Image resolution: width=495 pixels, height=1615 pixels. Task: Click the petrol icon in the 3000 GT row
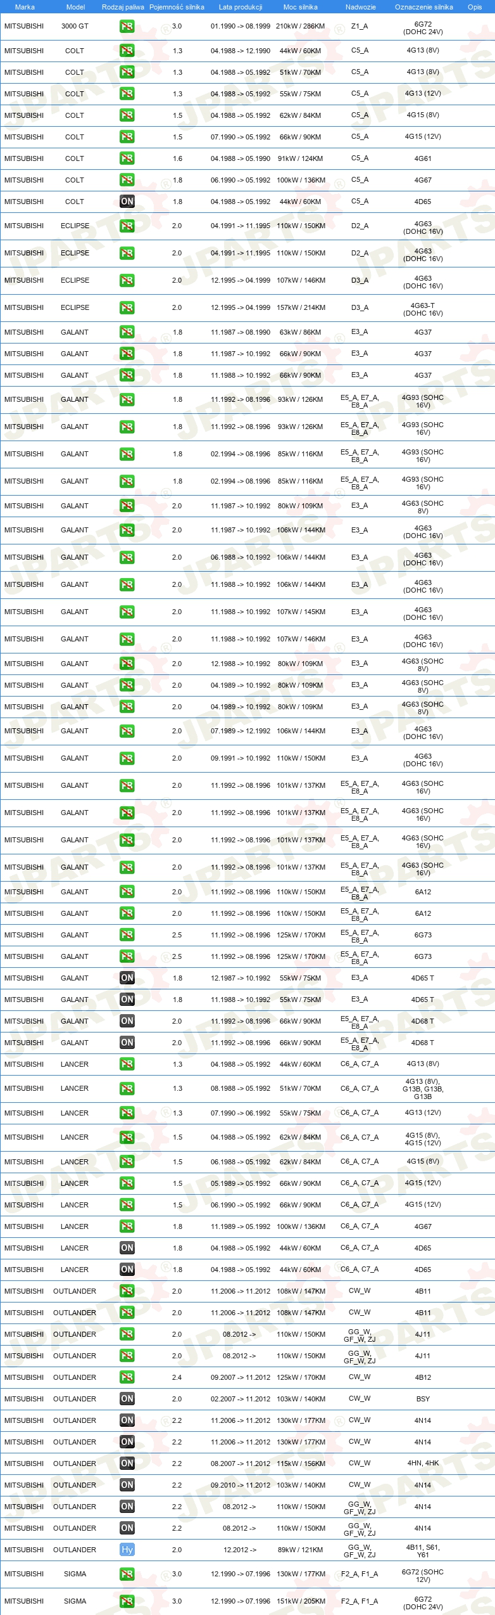pos(127,27)
